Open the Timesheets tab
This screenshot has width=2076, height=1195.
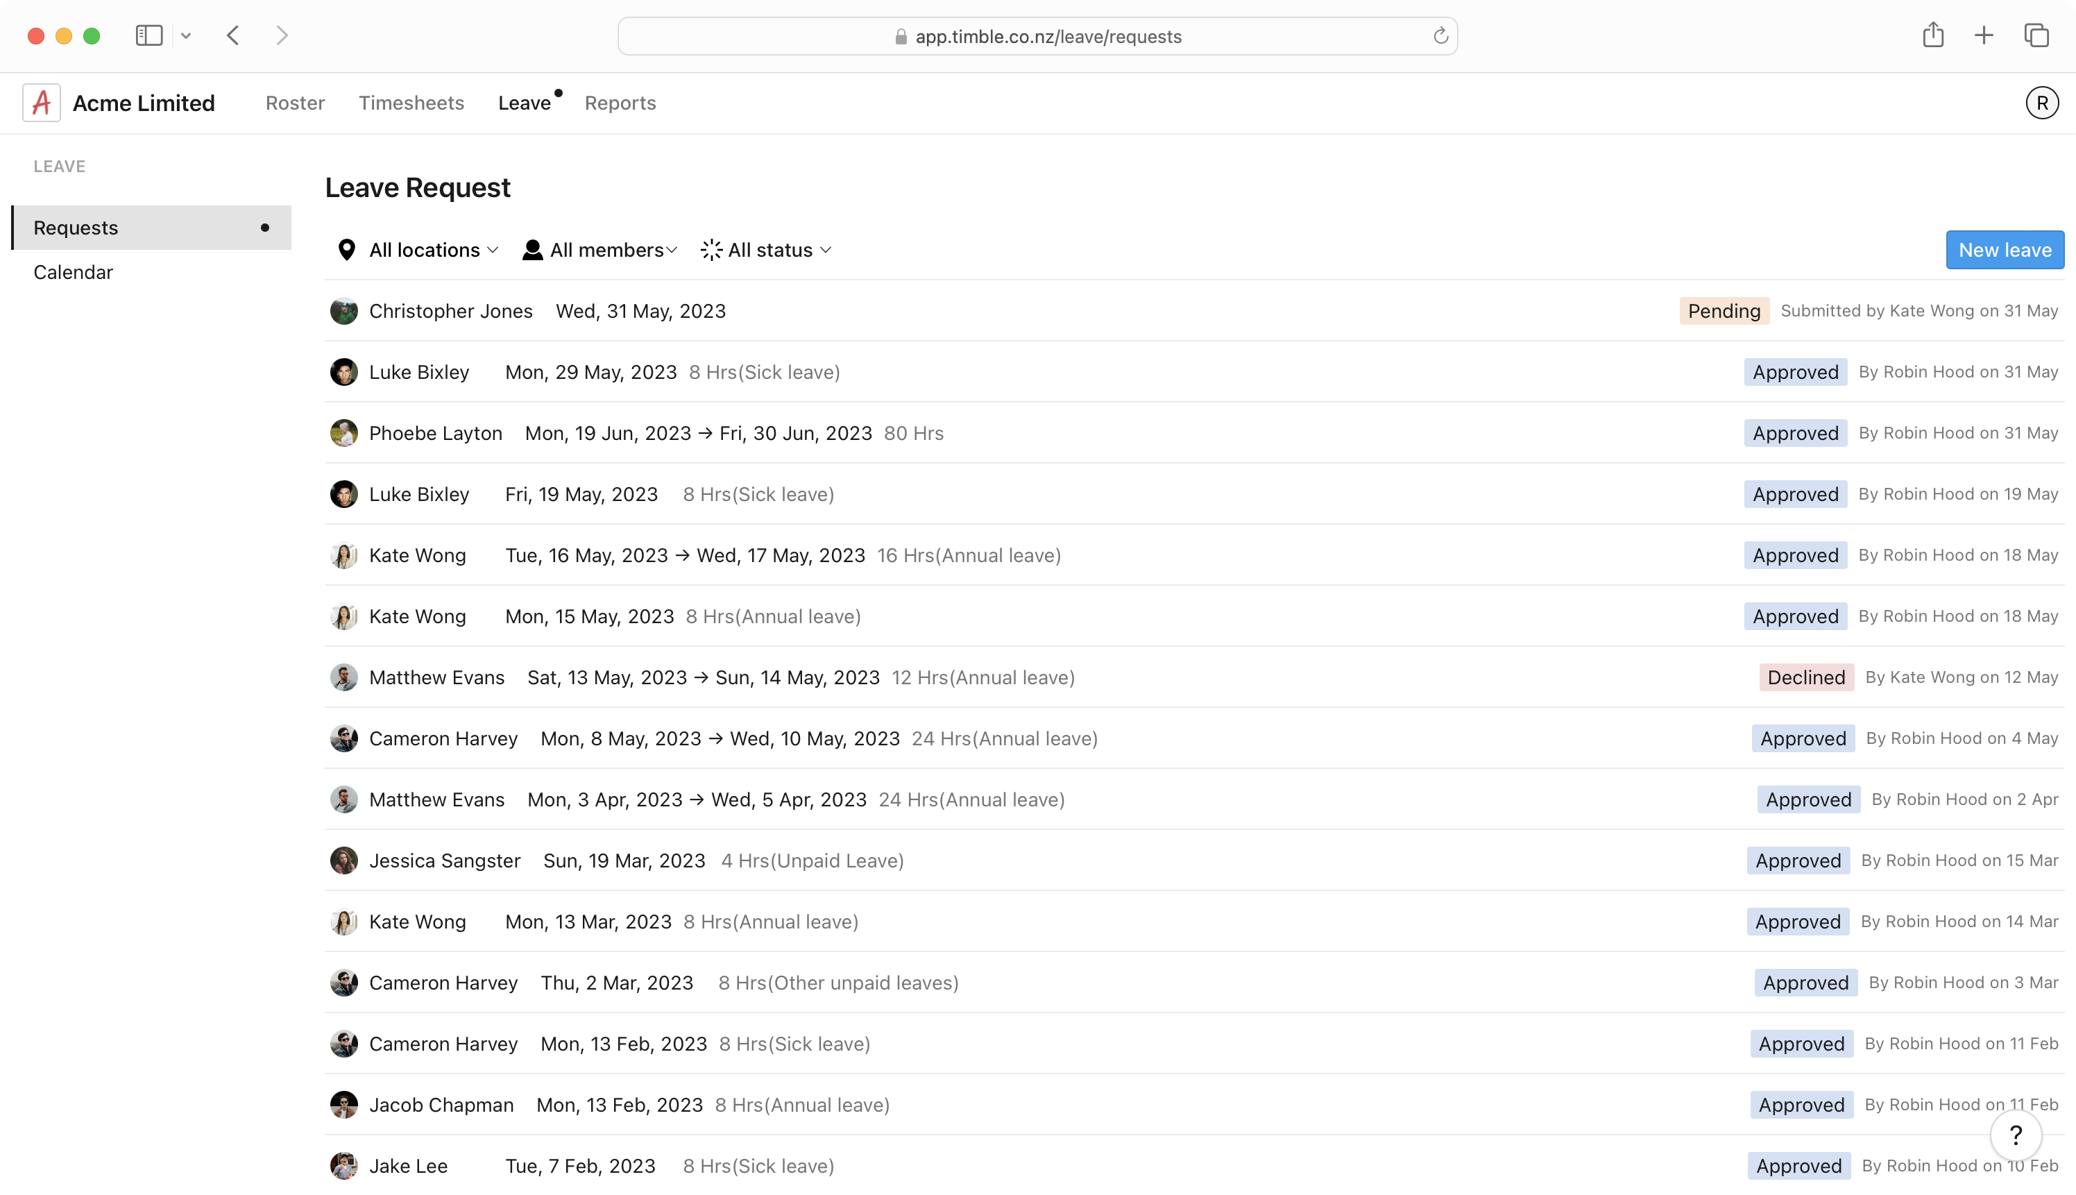(x=411, y=103)
